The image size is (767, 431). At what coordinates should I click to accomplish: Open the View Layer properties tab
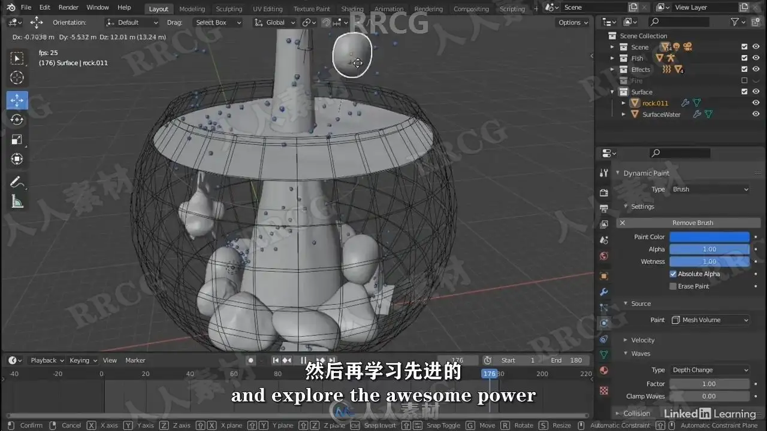[x=604, y=224]
